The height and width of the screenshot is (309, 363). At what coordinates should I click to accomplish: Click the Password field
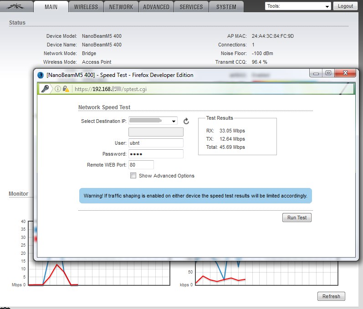(156, 154)
